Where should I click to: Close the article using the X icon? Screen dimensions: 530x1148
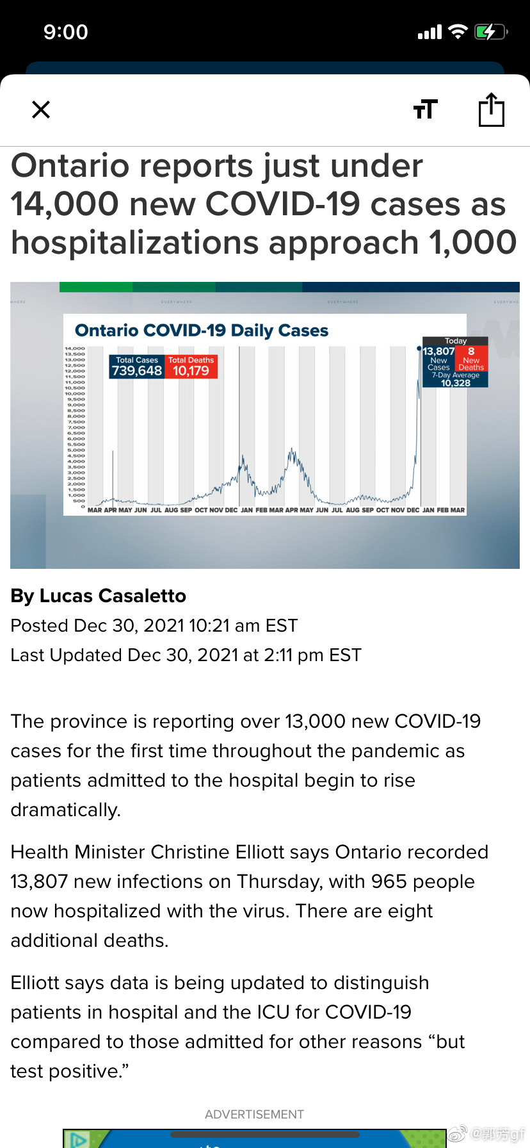(x=41, y=110)
